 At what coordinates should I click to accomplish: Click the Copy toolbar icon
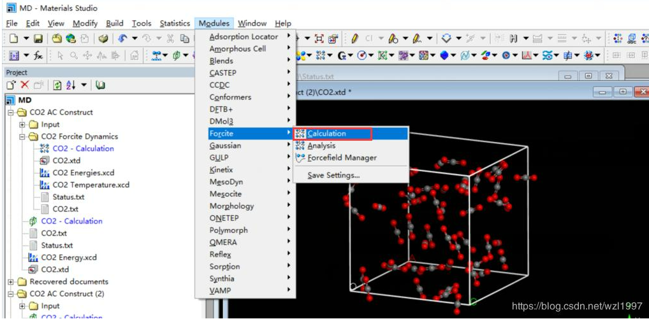[184, 39]
